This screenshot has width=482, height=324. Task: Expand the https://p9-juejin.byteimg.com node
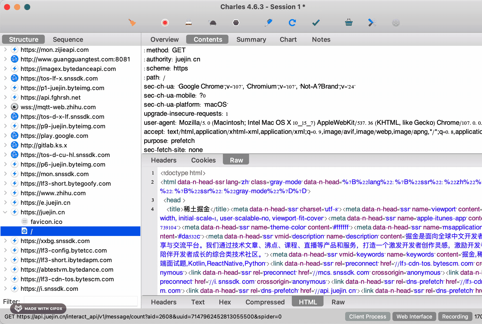coord(5,126)
